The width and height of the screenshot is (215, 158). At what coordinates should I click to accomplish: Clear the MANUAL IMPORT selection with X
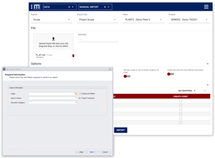105,7
